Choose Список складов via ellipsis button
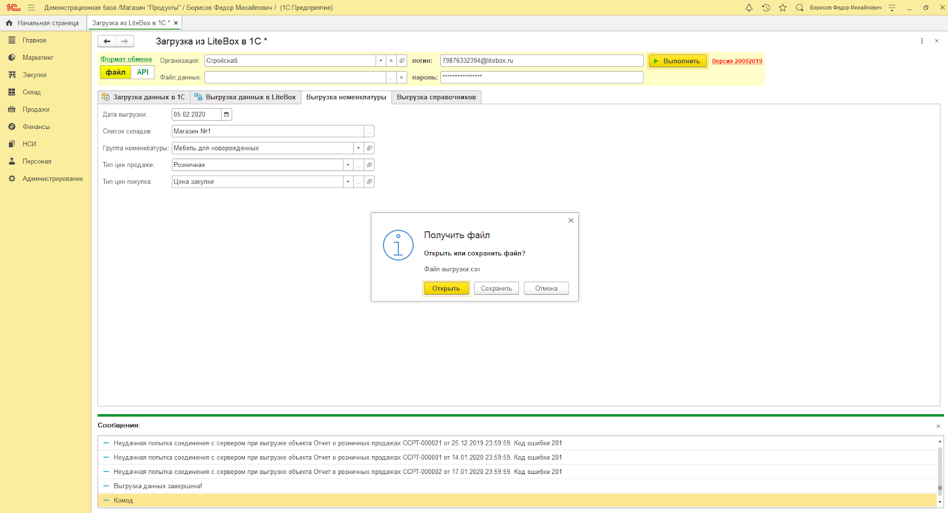Screen dimensions: 948x513 click(369, 131)
